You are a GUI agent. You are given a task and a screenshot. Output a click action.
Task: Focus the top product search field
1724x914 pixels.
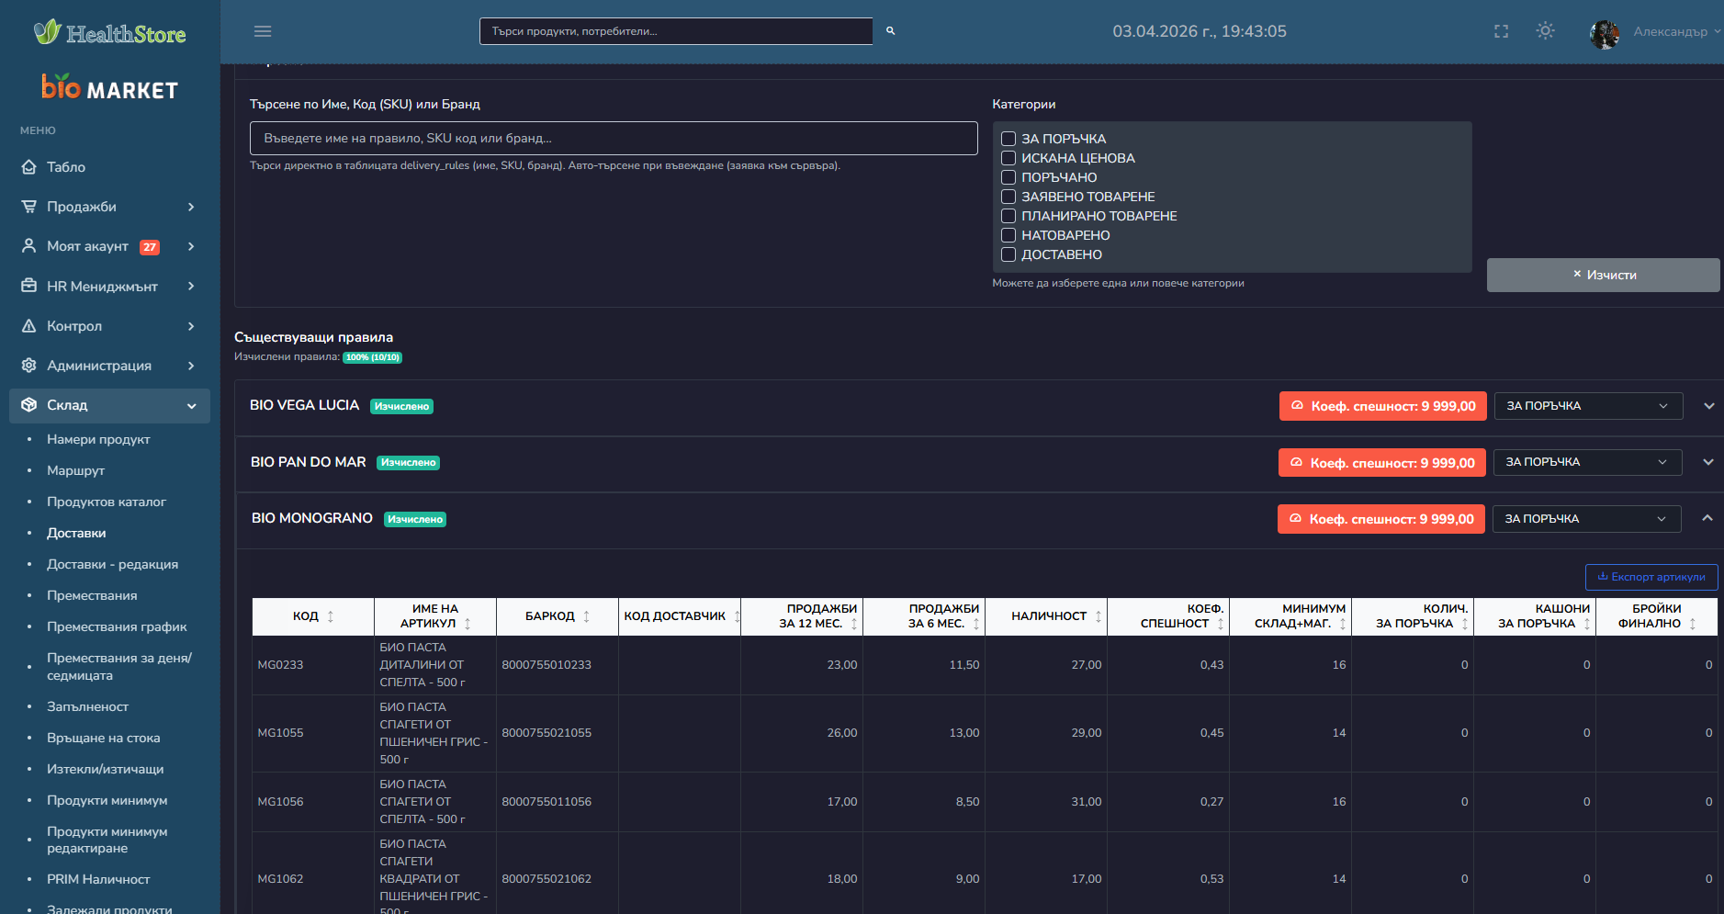click(x=676, y=31)
